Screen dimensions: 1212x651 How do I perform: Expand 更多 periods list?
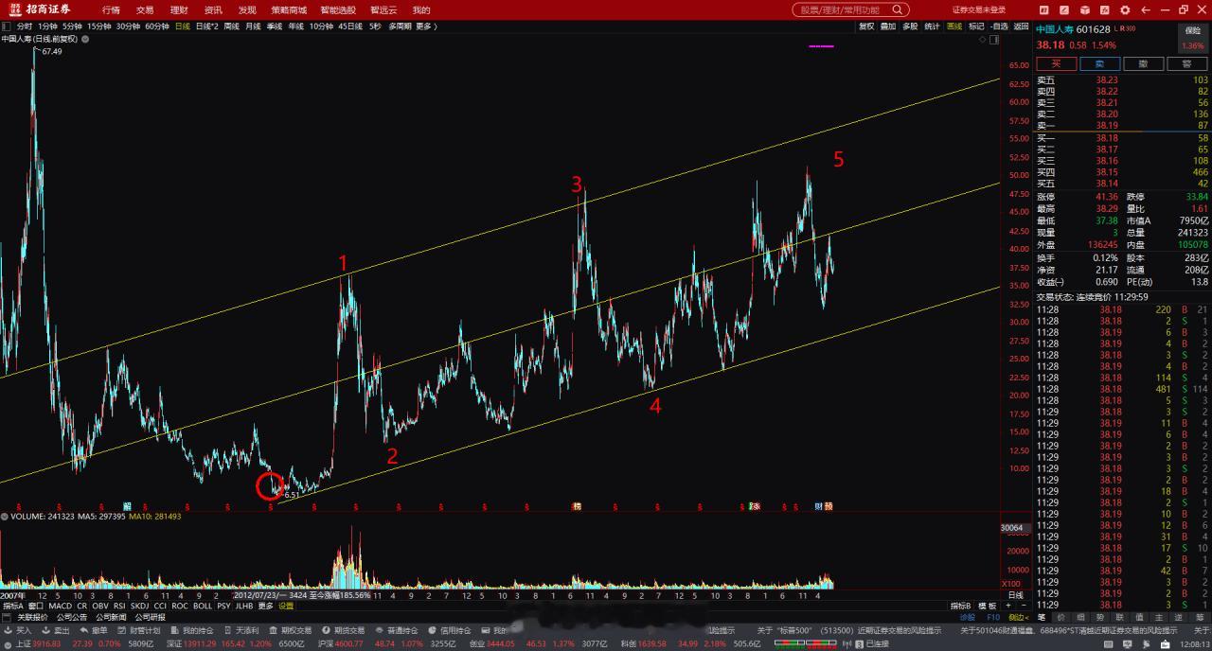425,26
